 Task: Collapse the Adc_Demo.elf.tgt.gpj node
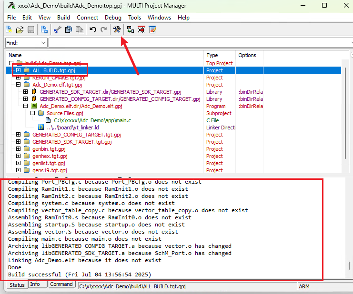18,85
